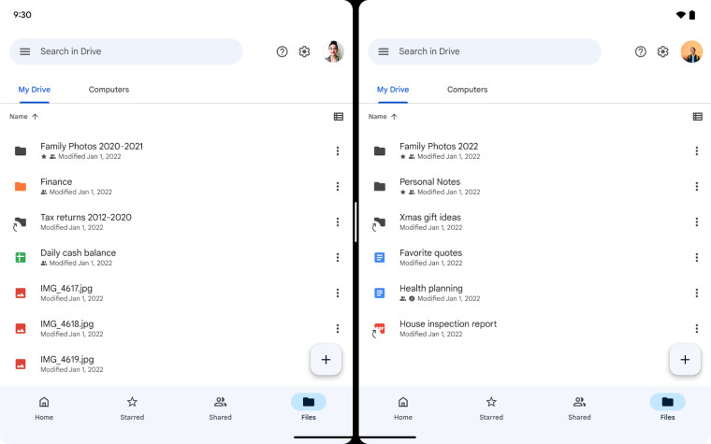711x444 pixels.
Task: Open the orange Finance folder icon
Action: [x=21, y=186]
